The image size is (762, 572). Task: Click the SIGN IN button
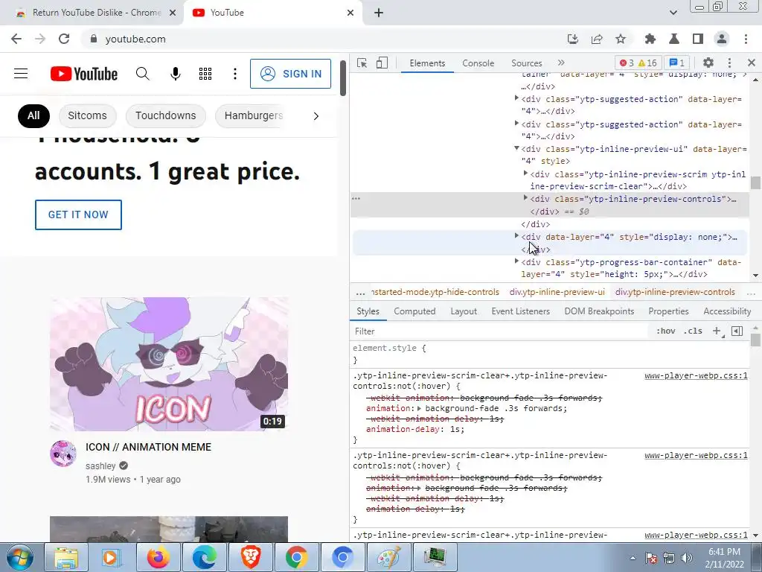(291, 74)
